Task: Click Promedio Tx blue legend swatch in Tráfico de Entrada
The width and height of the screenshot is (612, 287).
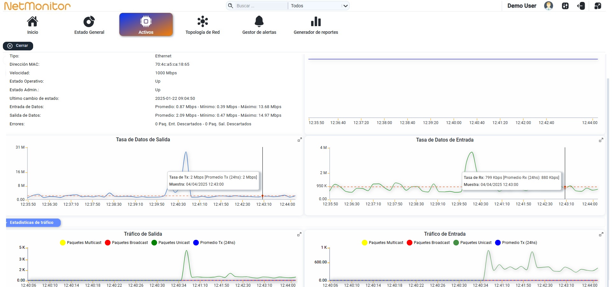Action: click(498, 243)
